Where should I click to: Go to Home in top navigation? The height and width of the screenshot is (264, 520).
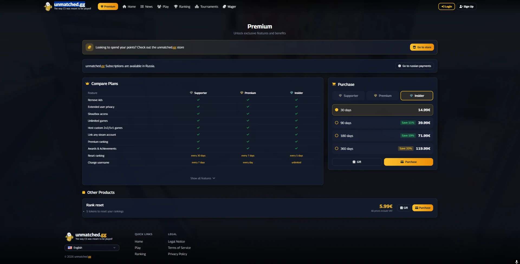coord(129,6)
